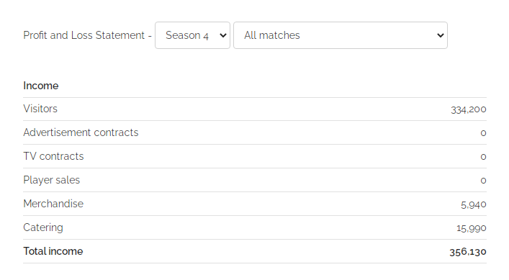Open the All matches dropdown
The height and width of the screenshot is (280, 509).
point(341,35)
